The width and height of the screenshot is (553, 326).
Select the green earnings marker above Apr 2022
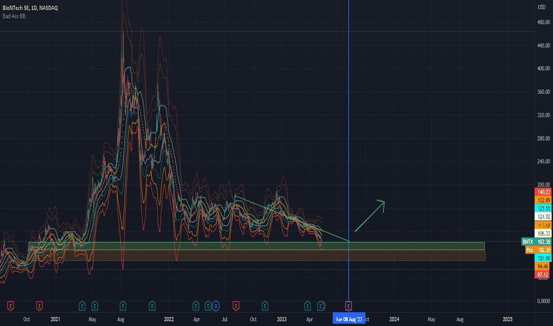(x=196, y=306)
